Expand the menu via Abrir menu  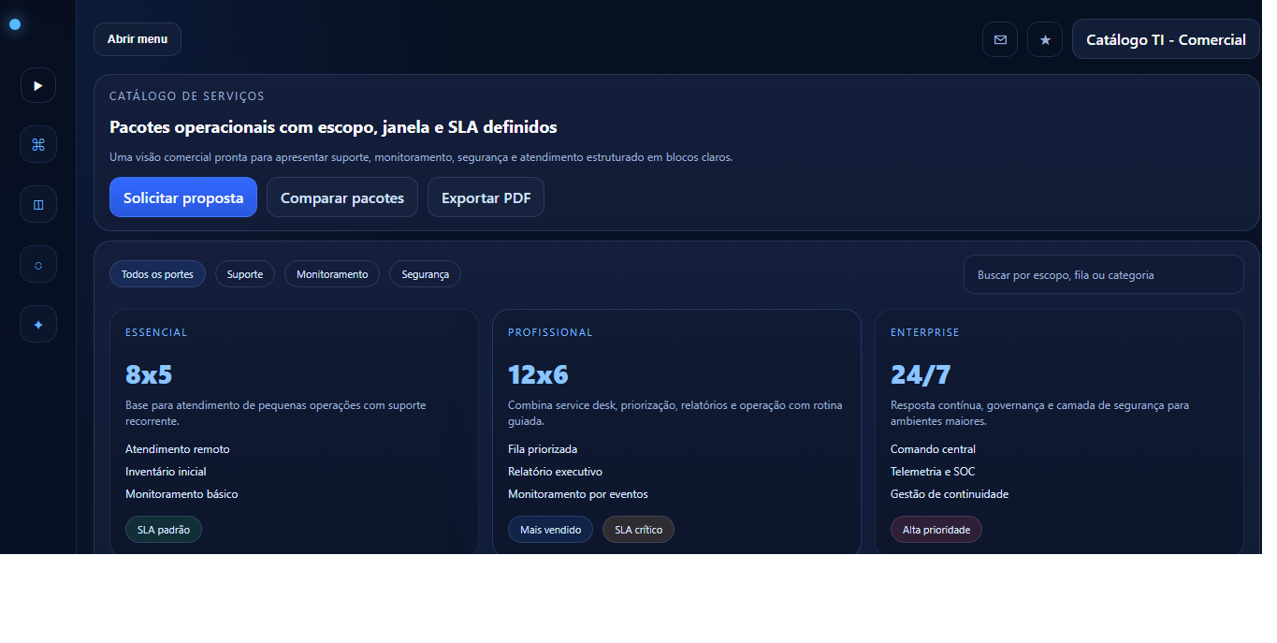coord(137,39)
